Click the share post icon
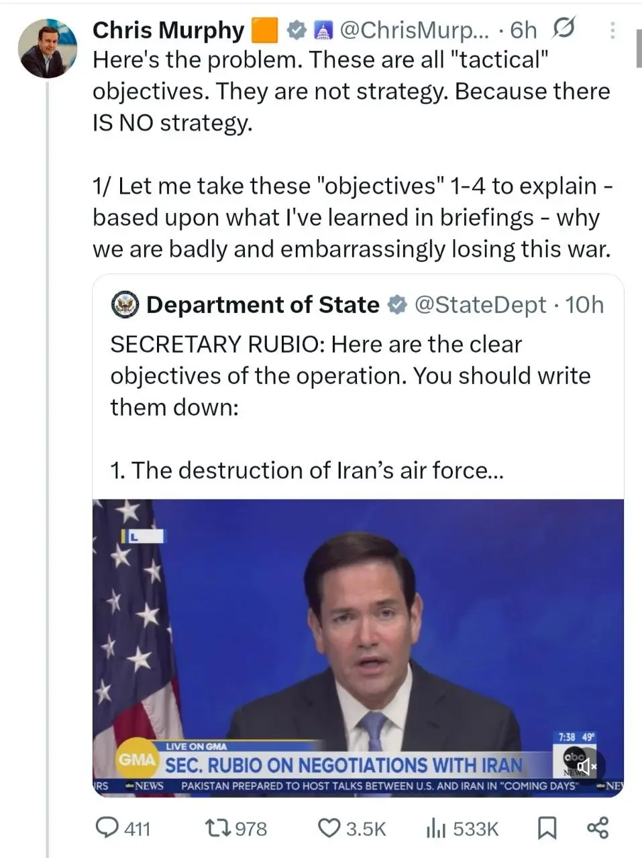Image resolution: width=642 pixels, height=858 pixels. click(x=598, y=829)
